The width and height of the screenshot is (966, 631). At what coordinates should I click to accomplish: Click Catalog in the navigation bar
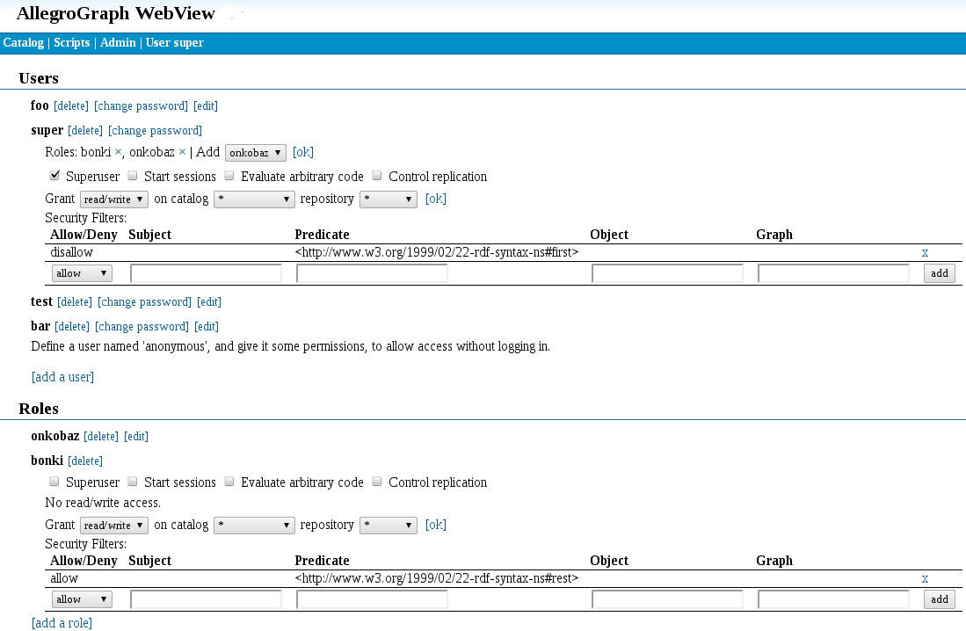(x=23, y=42)
